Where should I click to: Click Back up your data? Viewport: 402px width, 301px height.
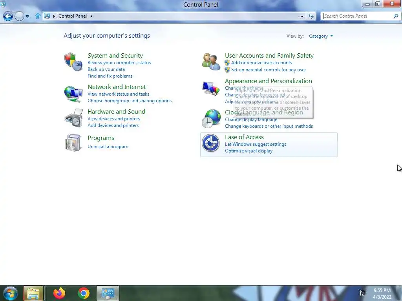(x=106, y=69)
